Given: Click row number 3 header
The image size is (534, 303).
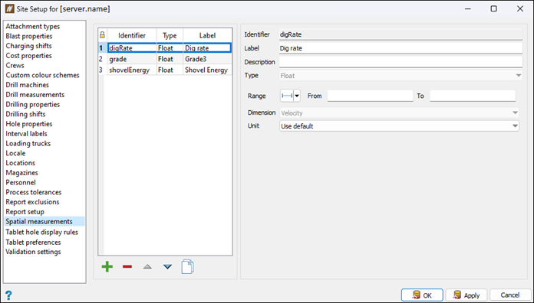Looking at the screenshot, I should point(101,70).
